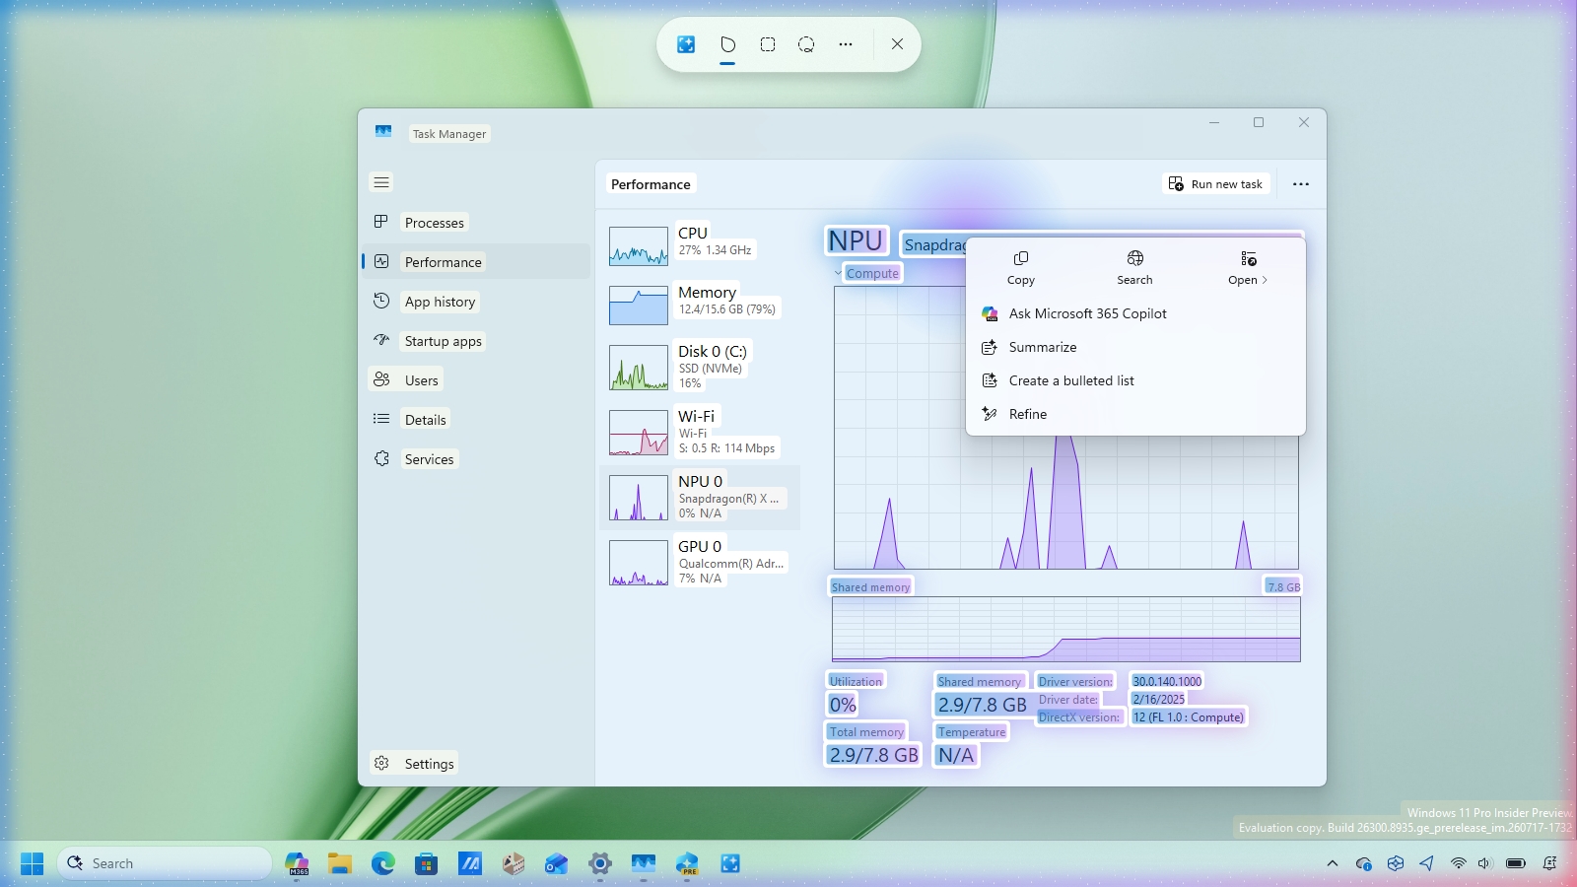Open the Windows Start menu

pos(32,863)
